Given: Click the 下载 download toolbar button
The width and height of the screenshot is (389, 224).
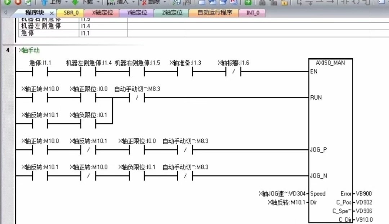Looking at the screenshot, I should [83, 2].
